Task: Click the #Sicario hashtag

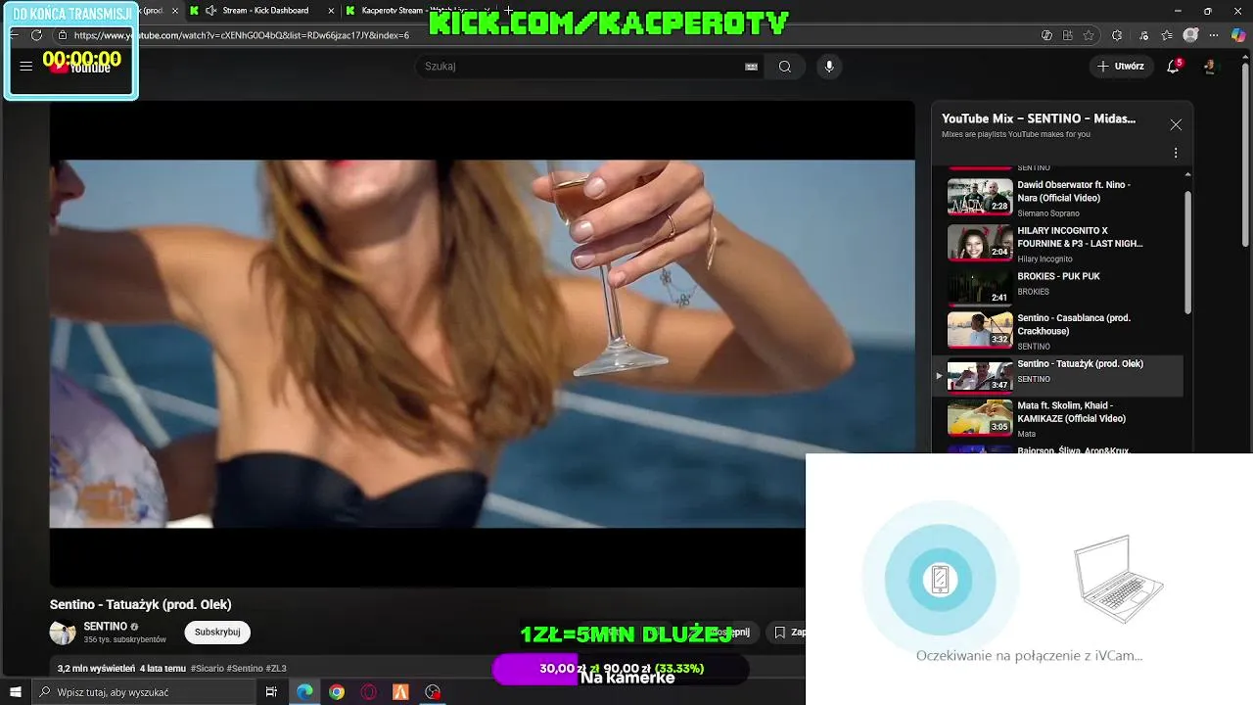Action: tap(208, 669)
